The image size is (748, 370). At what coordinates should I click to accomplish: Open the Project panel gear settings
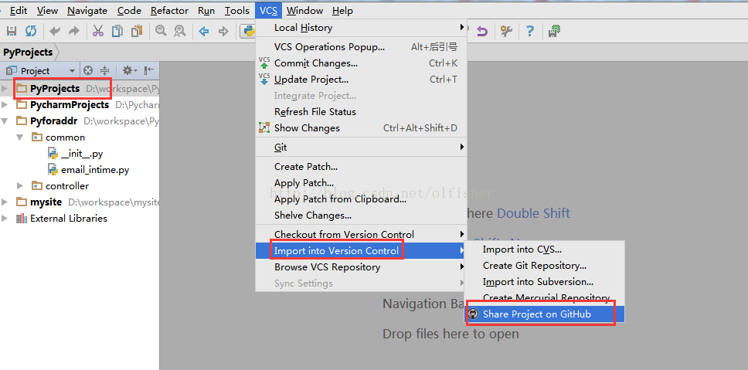(x=129, y=70)
